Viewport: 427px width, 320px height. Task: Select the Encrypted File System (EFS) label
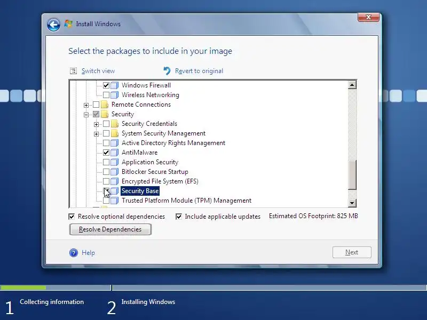click(x=160, y=181)
